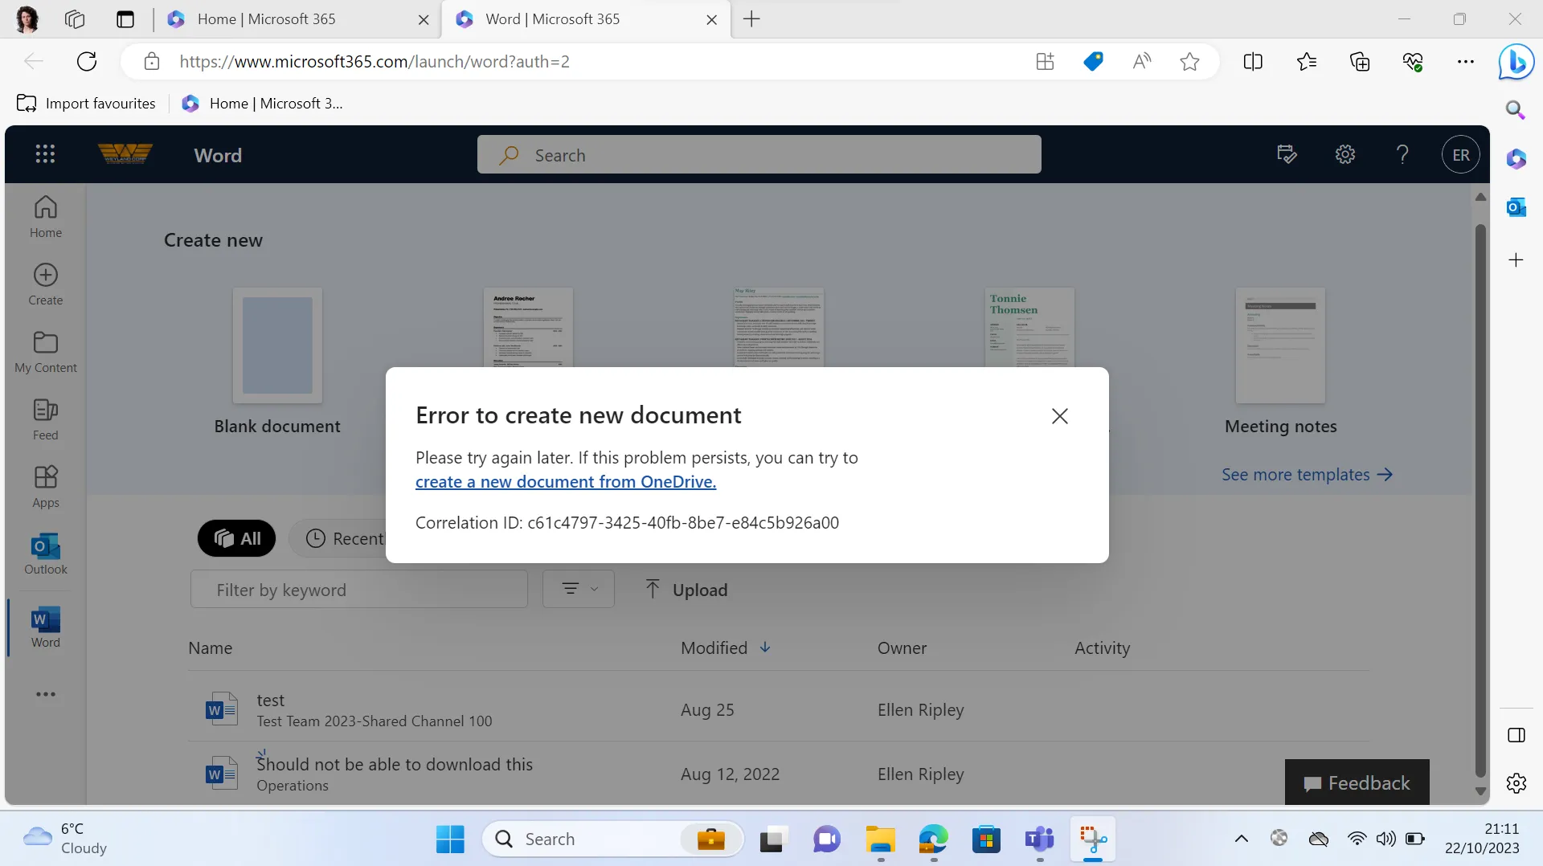The width and height of the screenshot is (1543, 866).
Task: Launch Outlook from the left sidebar
Action: pos(46,554)
